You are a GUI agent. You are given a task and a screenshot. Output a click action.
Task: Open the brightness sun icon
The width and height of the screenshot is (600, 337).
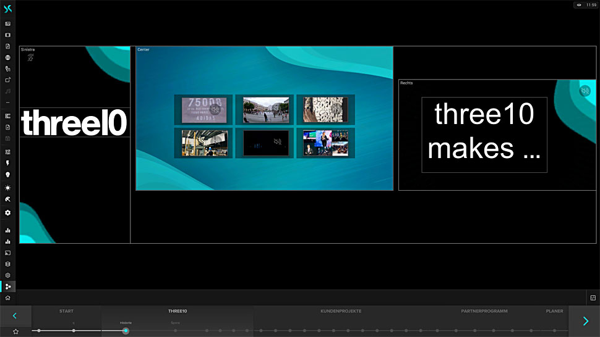(7, 188)
